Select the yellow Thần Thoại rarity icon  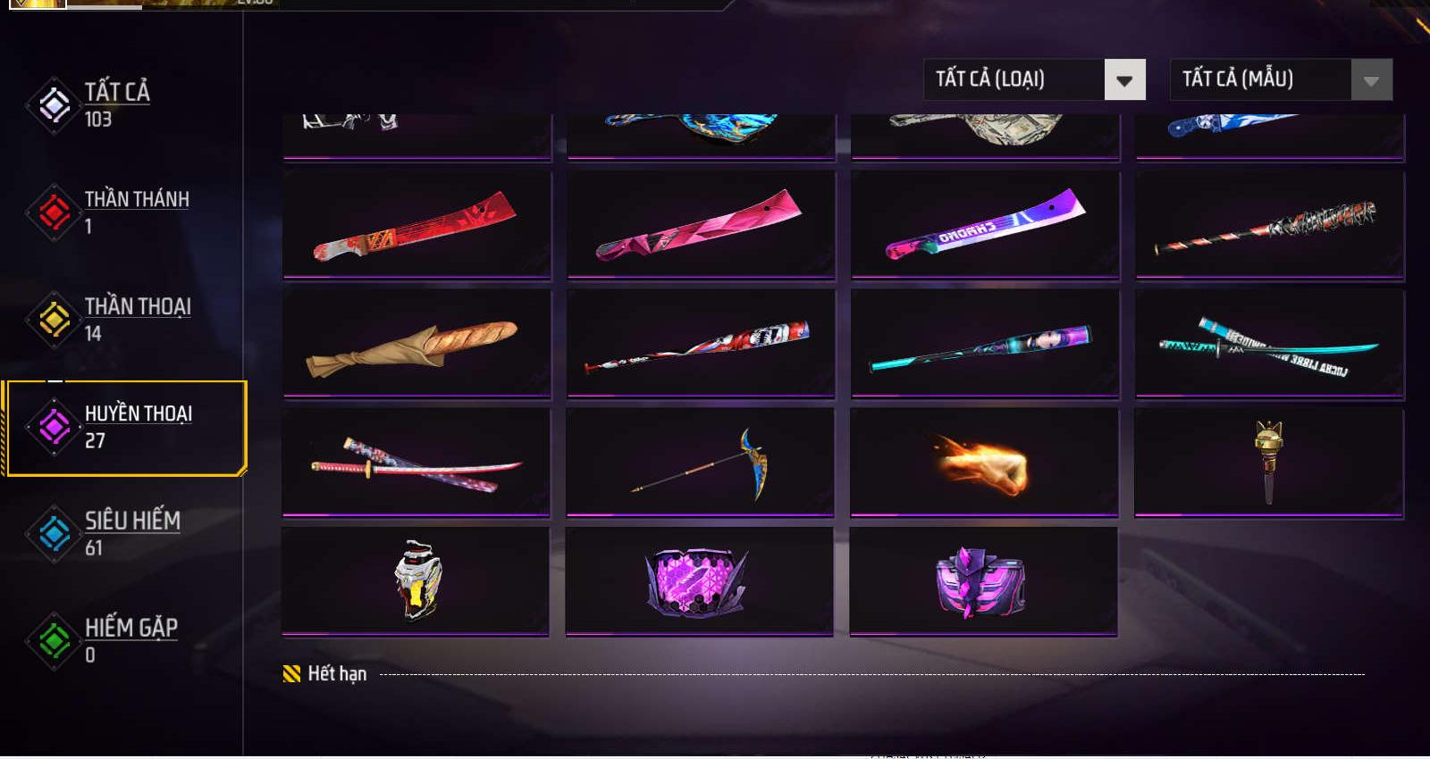pos(55,320)
